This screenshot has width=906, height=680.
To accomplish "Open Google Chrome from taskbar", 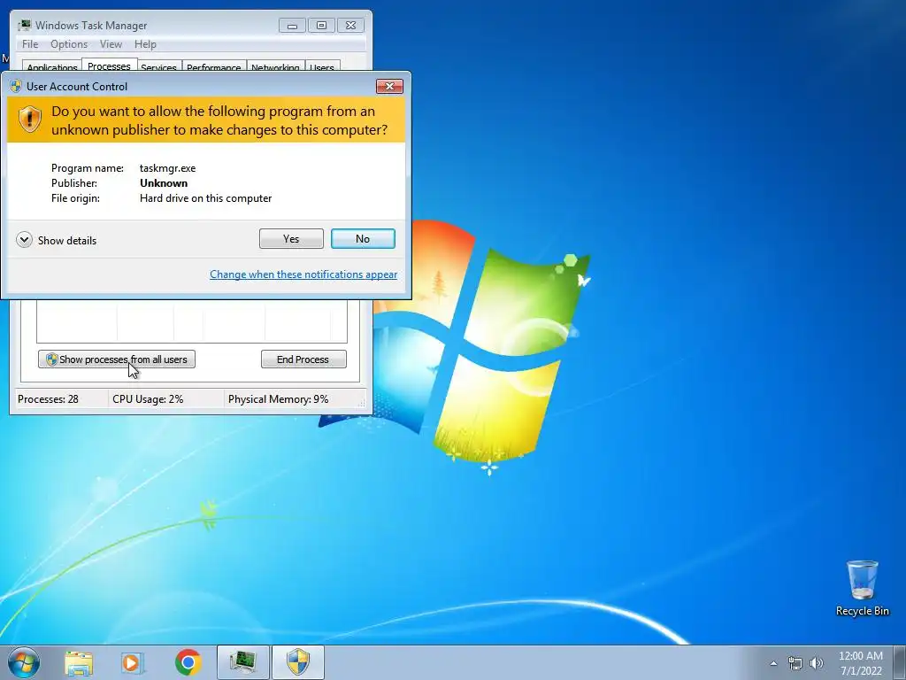I will click(x=188, y=662).
